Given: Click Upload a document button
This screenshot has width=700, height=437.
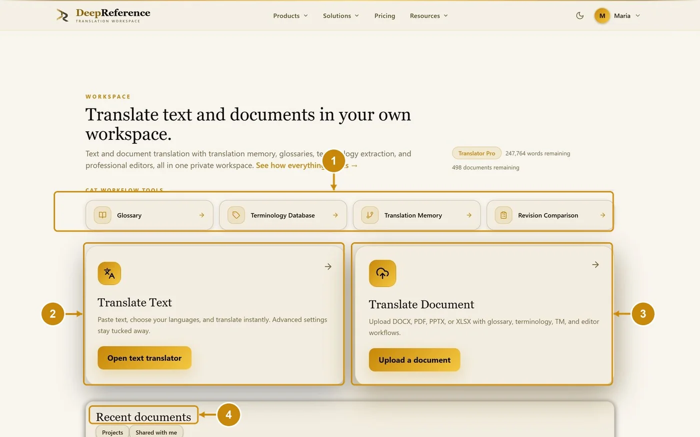Looking at the screenshot, I should (x=414, y=360).
